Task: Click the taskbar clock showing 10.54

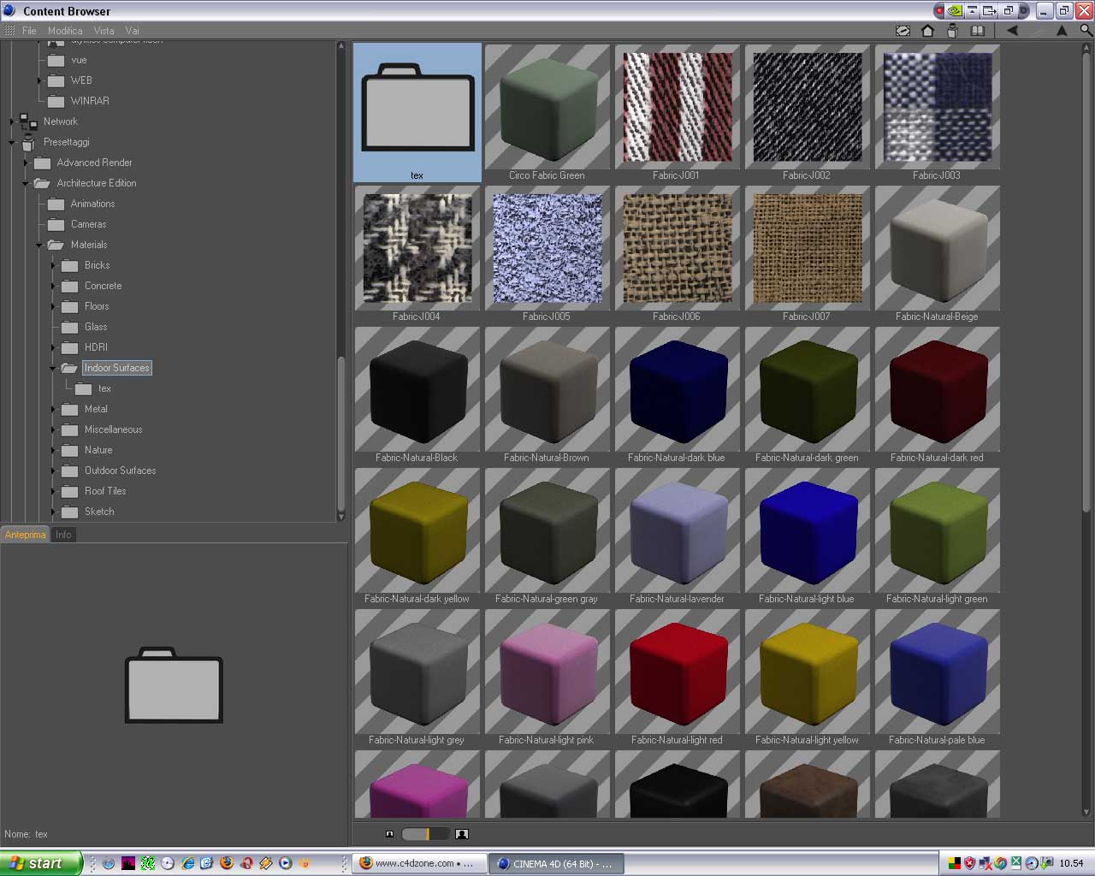Action: coord(1071,863)
